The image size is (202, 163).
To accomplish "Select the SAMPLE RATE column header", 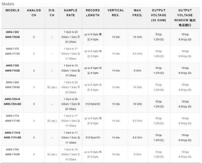I will 71,13.
